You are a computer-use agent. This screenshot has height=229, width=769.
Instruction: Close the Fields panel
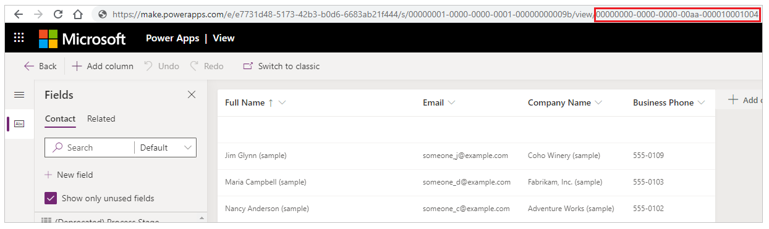[192, 94]
